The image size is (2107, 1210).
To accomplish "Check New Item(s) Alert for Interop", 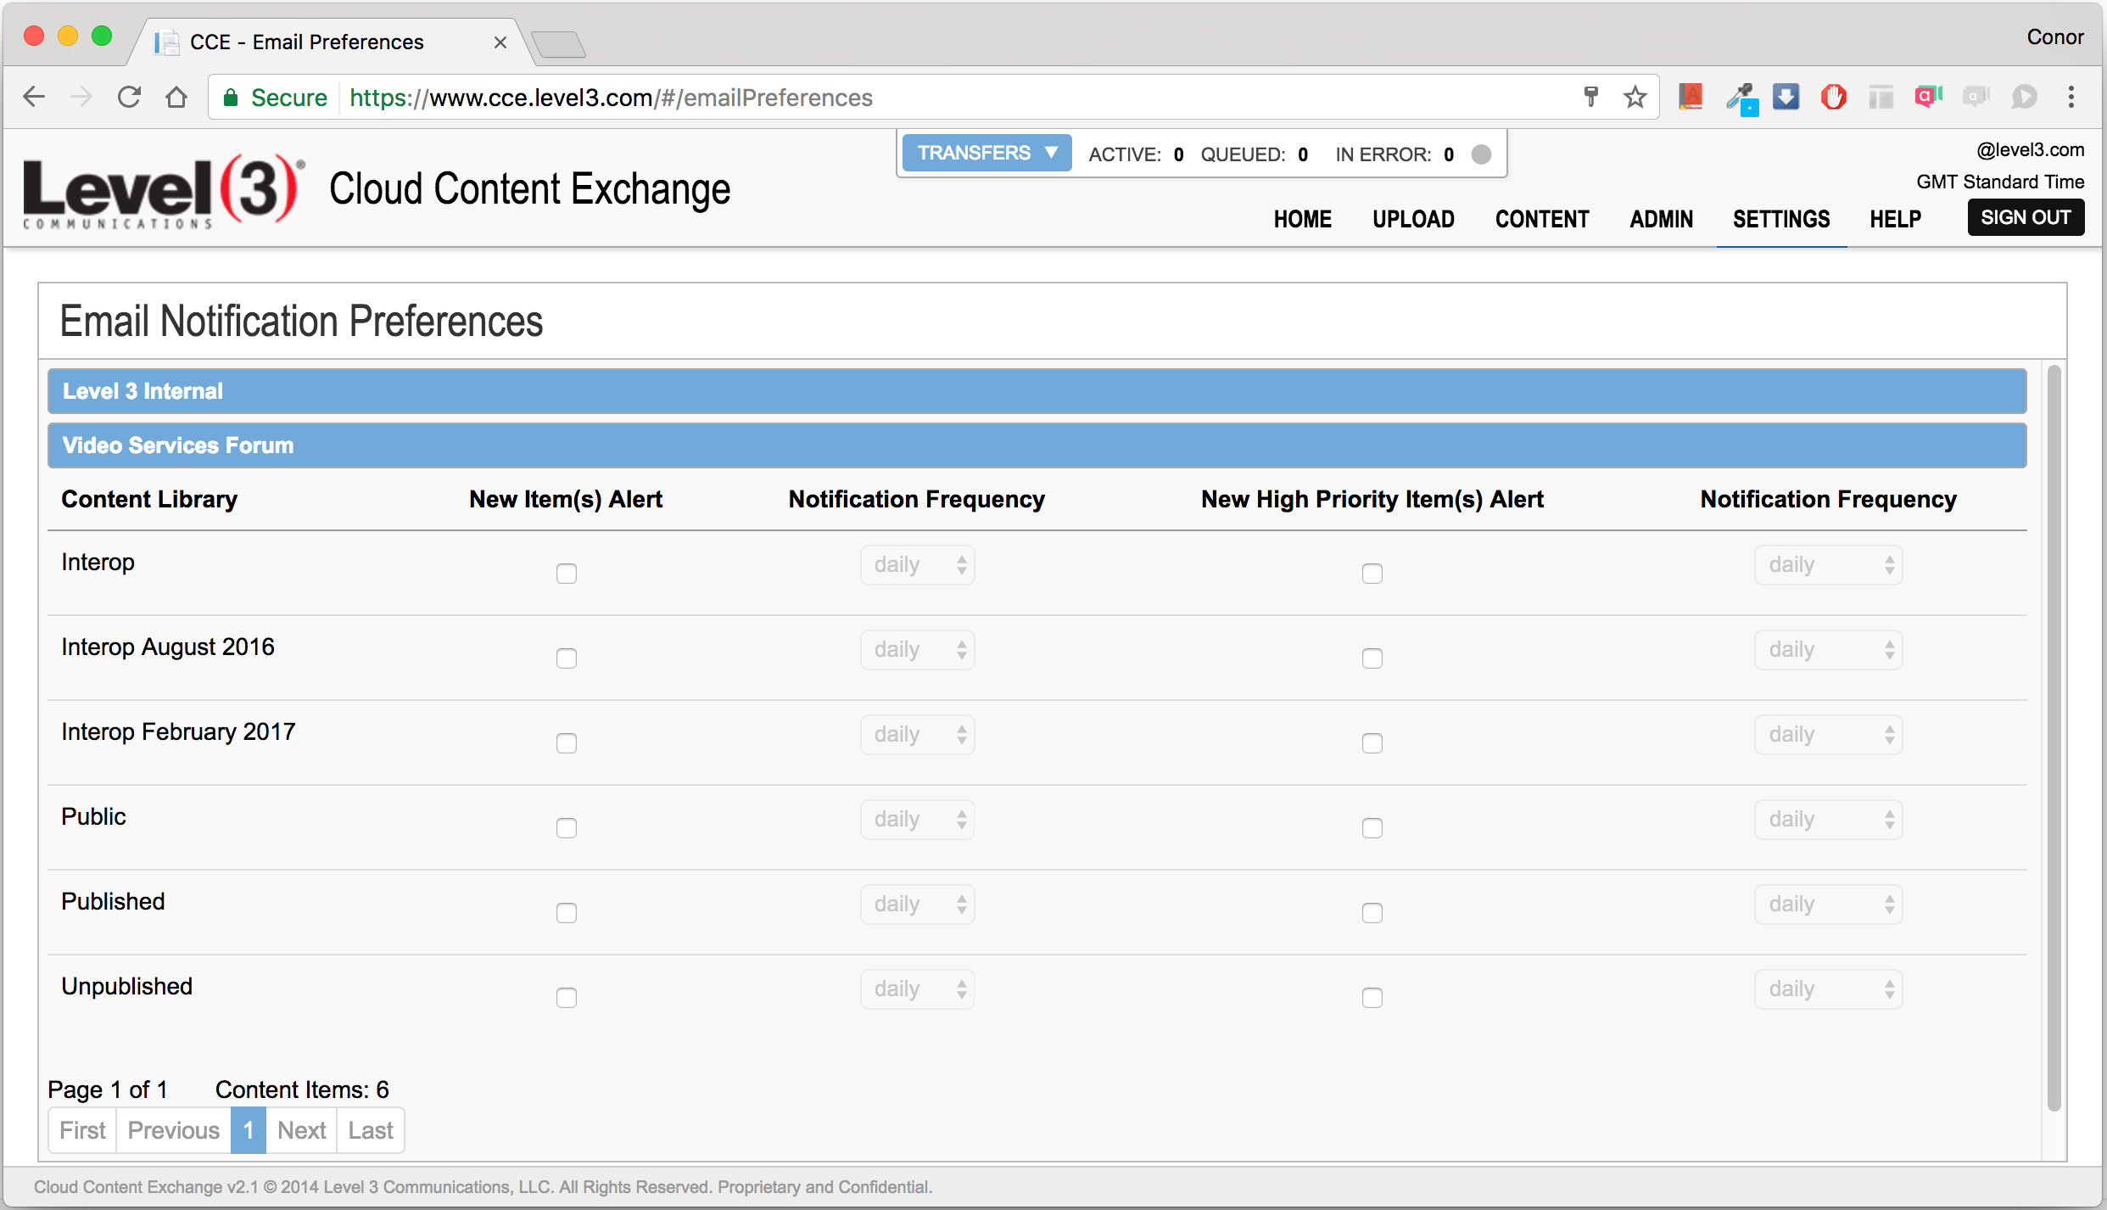I will pos(567,574).
